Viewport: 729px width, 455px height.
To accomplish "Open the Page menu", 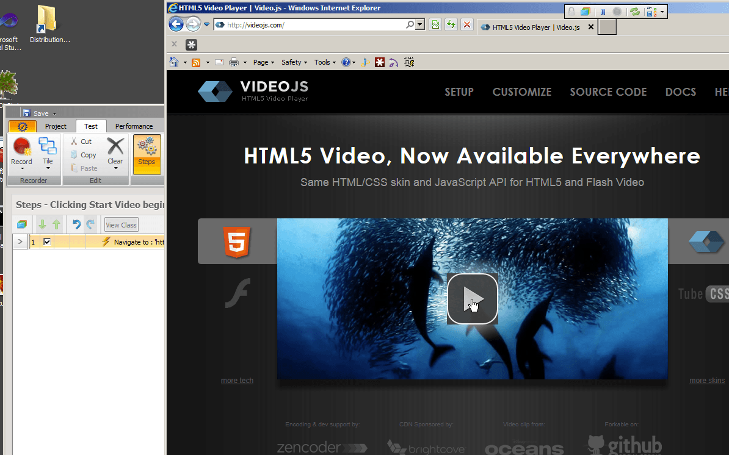I will click(264, 62).
